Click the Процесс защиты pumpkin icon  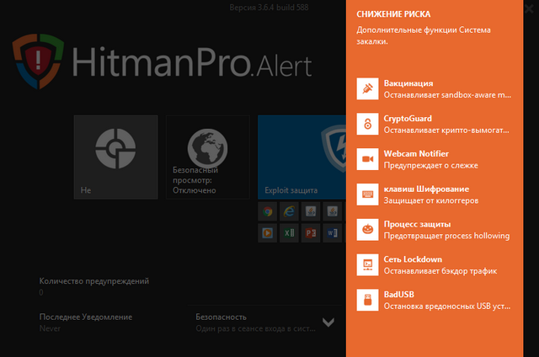pyautogui.click(x=367, y=230)
